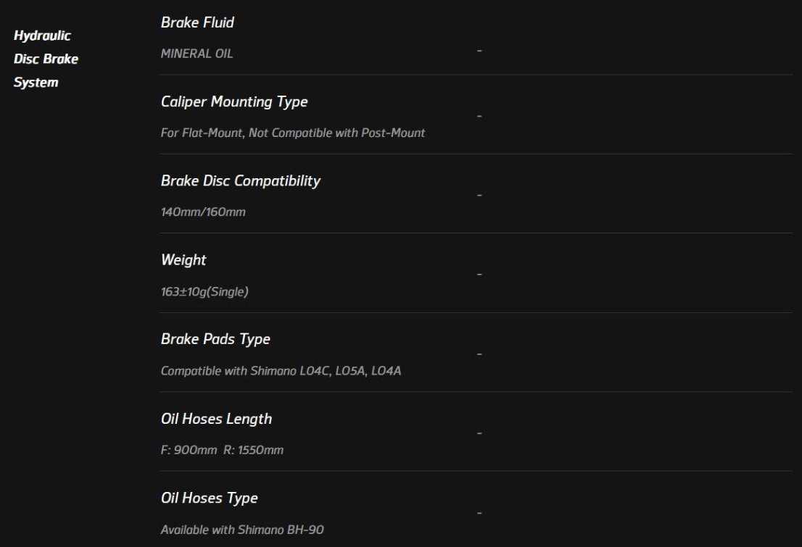Image resolution: width=802 pixels, height=547 pixels.
Task: Select the Brake Disc Compatibility label
Action: (x=241, y=181)
